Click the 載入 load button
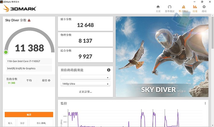 10,123
